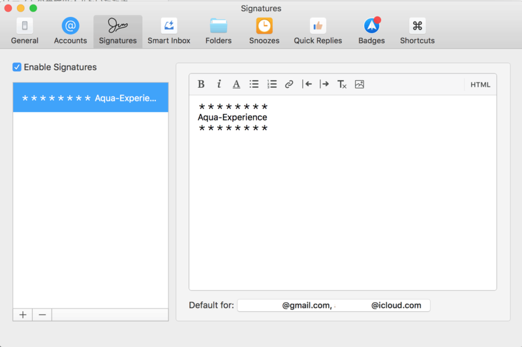Viewport: 522px width, 347px height.
Task: Add a new signature with plus button
Action: point(23,315)
